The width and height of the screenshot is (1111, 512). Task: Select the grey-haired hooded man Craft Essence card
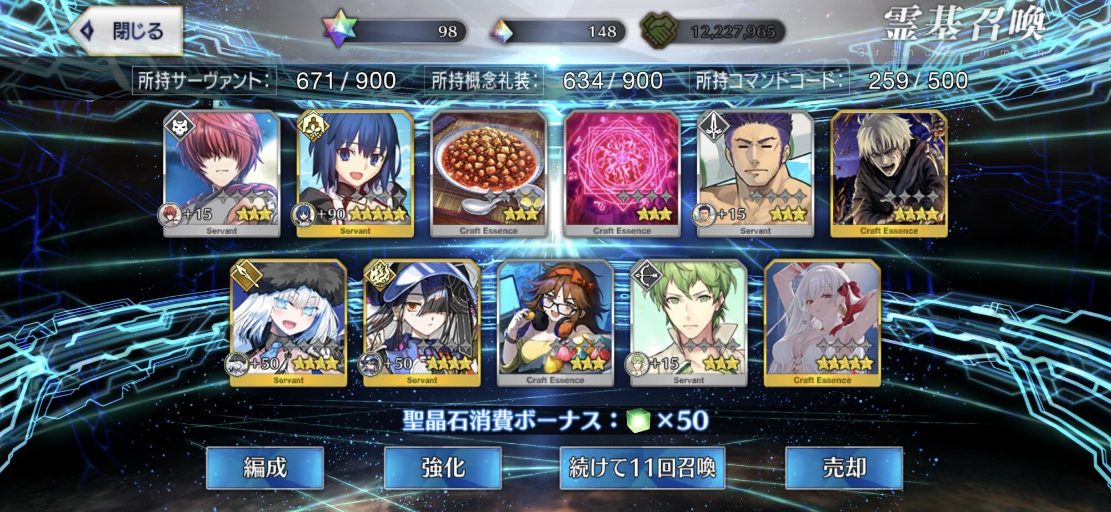(889, 174)
